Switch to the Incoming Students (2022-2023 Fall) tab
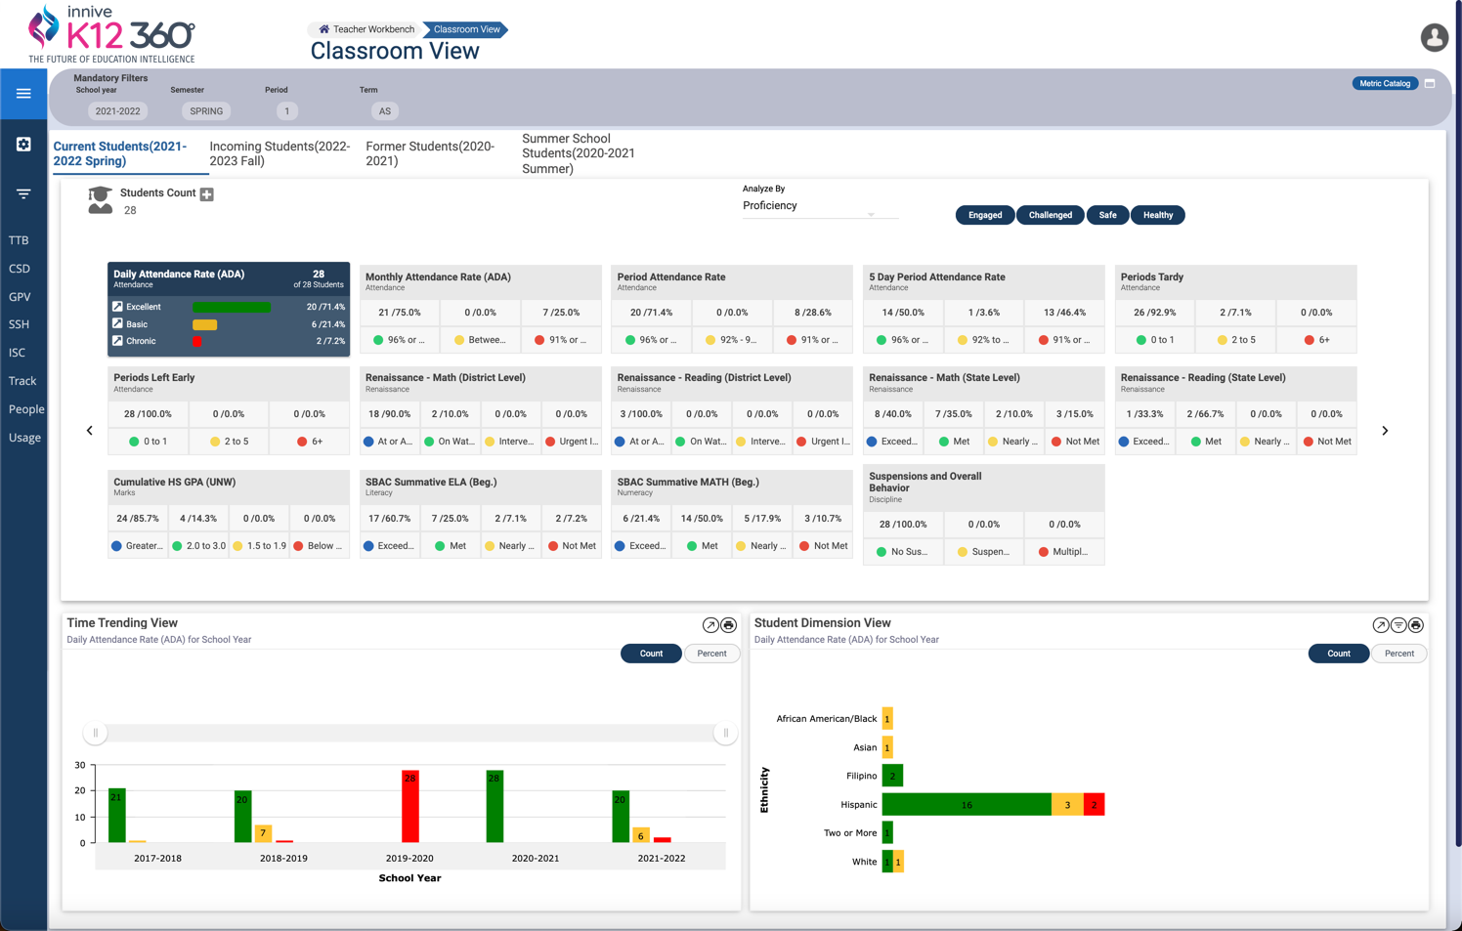This screenshot has height=931, width=1462. tap(279, 153)
